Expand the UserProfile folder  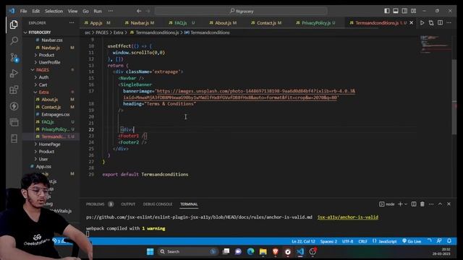49,62
